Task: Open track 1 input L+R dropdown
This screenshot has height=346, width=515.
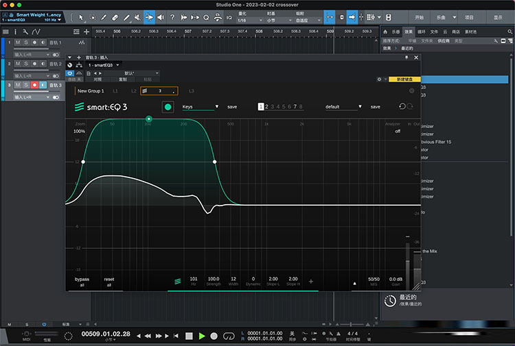Action: tap(32, 55)
